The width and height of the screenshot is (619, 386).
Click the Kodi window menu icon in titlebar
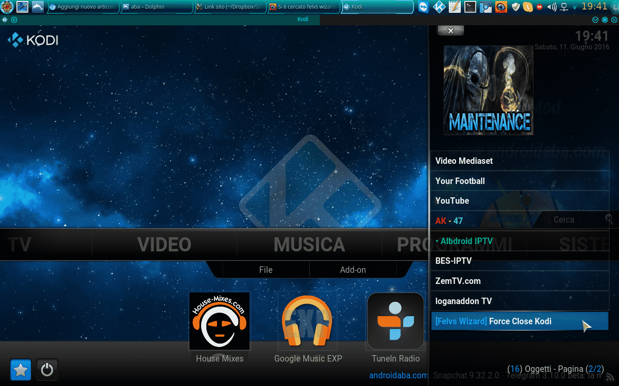pos(5,20)
